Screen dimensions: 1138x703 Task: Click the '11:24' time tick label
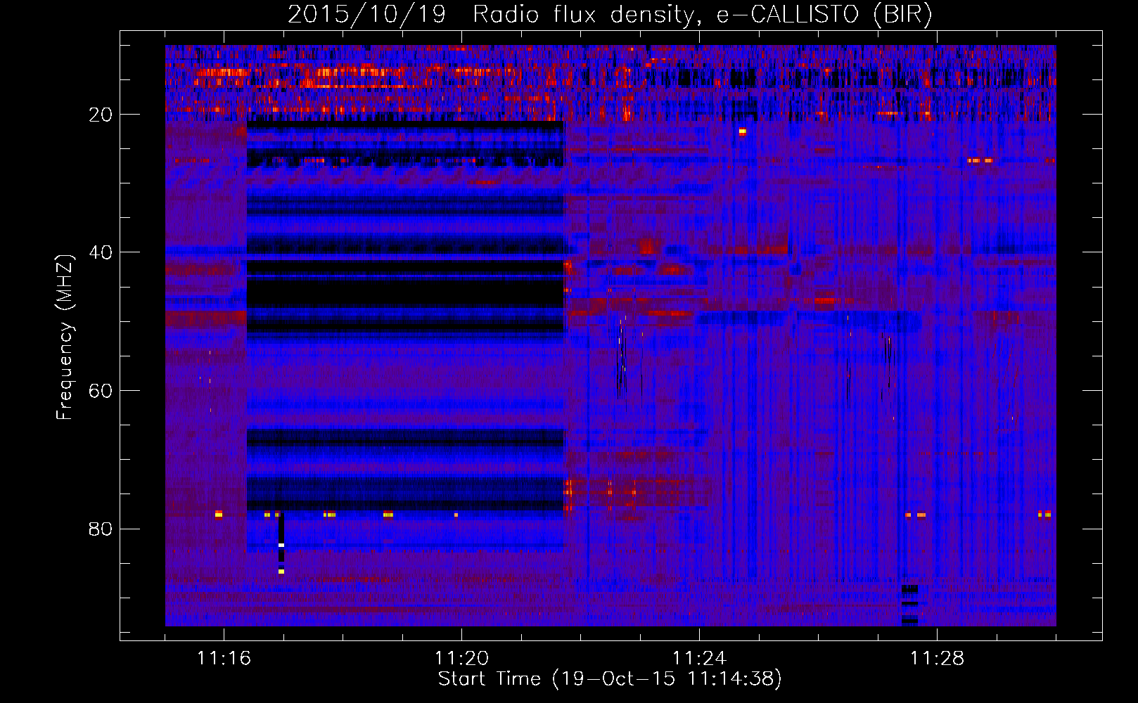(x=699, y=658)
